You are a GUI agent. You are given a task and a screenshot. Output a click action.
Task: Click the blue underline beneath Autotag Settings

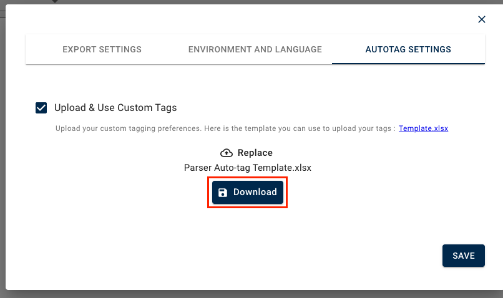click(x=408, y=63)
